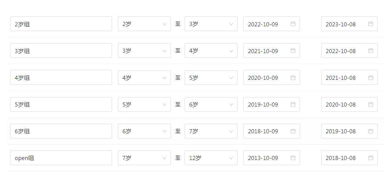384x179 pixels.
Task: Expand the 3岁 end age dropdown in 2岁组 row
Action: (x=211, y=24)
